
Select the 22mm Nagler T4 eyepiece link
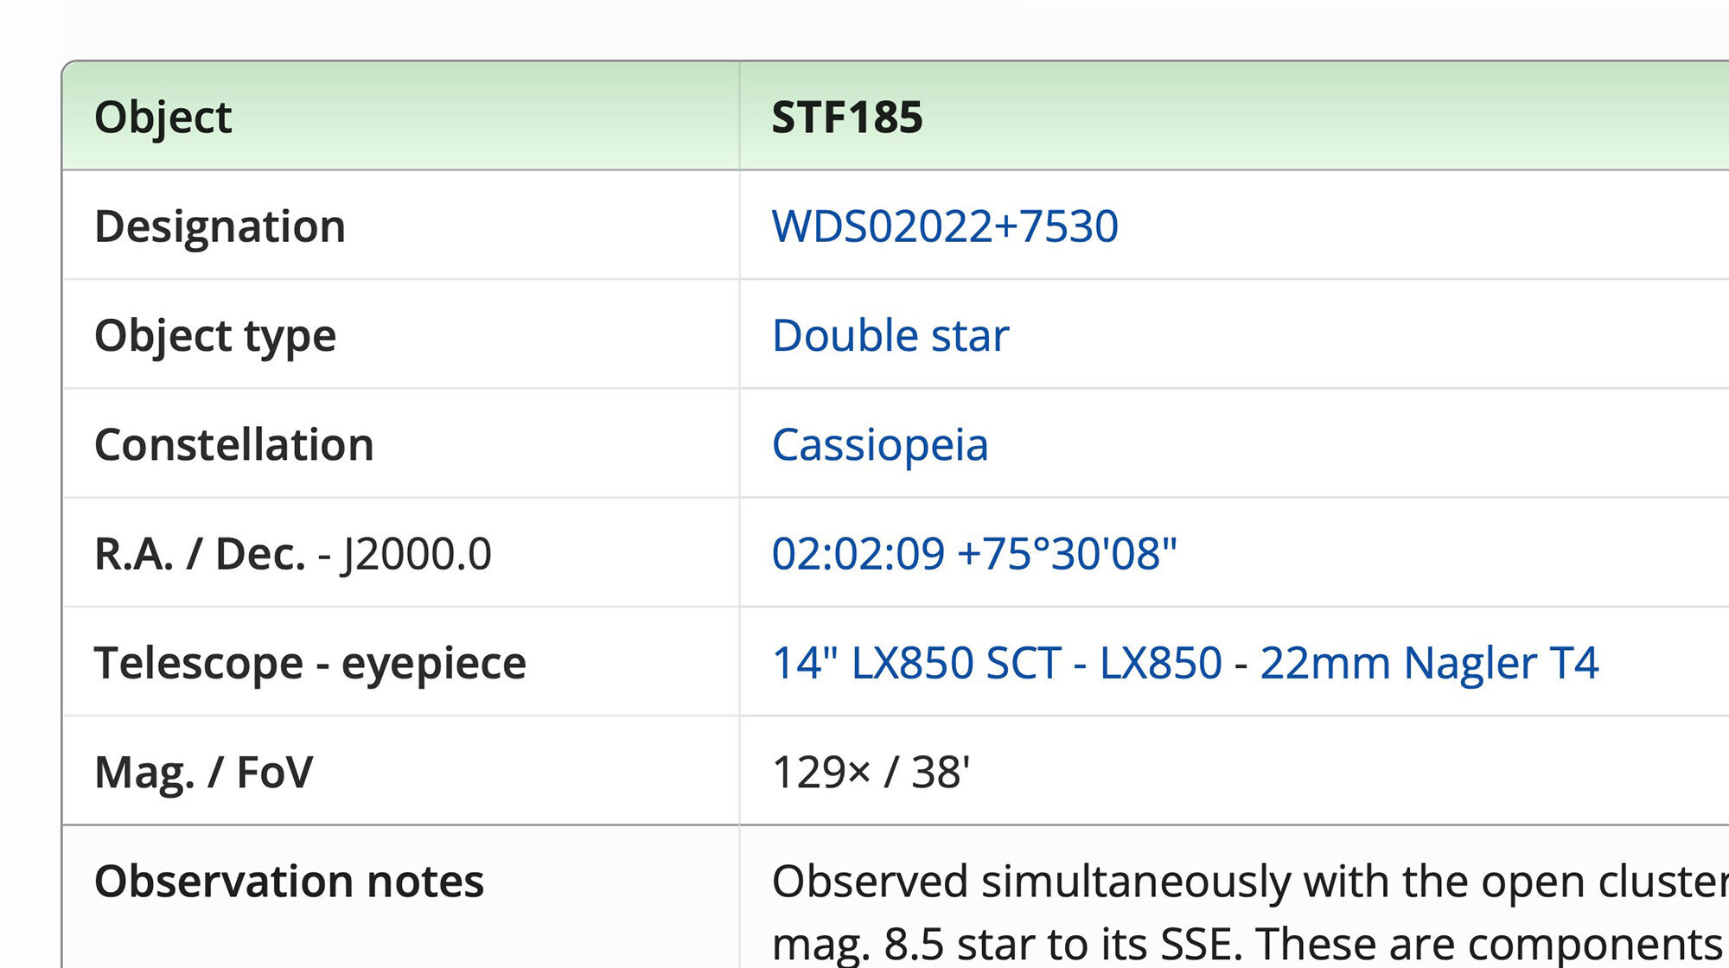(1429, 663)
